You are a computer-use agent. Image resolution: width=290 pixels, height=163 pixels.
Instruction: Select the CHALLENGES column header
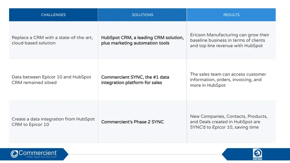(53, 15)
